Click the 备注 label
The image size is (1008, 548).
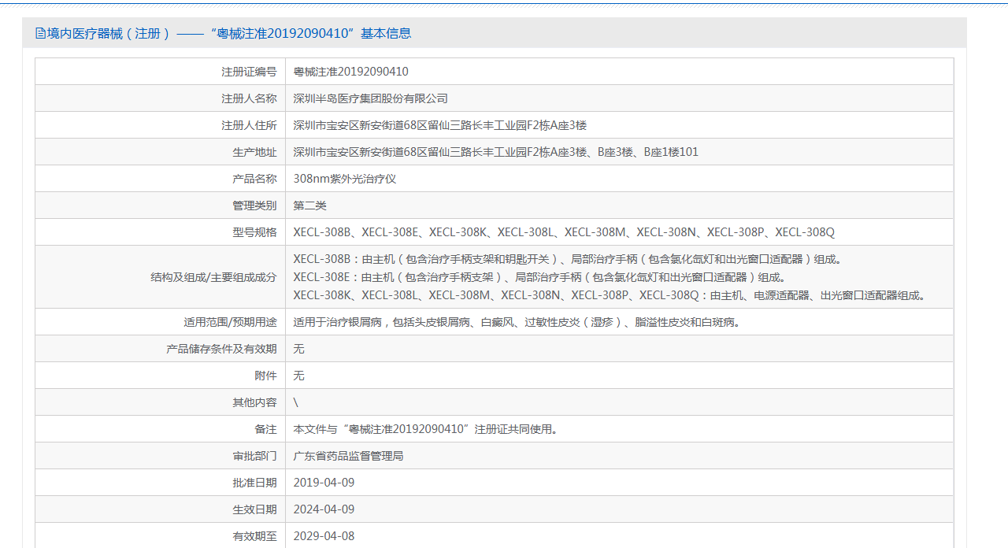click(265, 429)
